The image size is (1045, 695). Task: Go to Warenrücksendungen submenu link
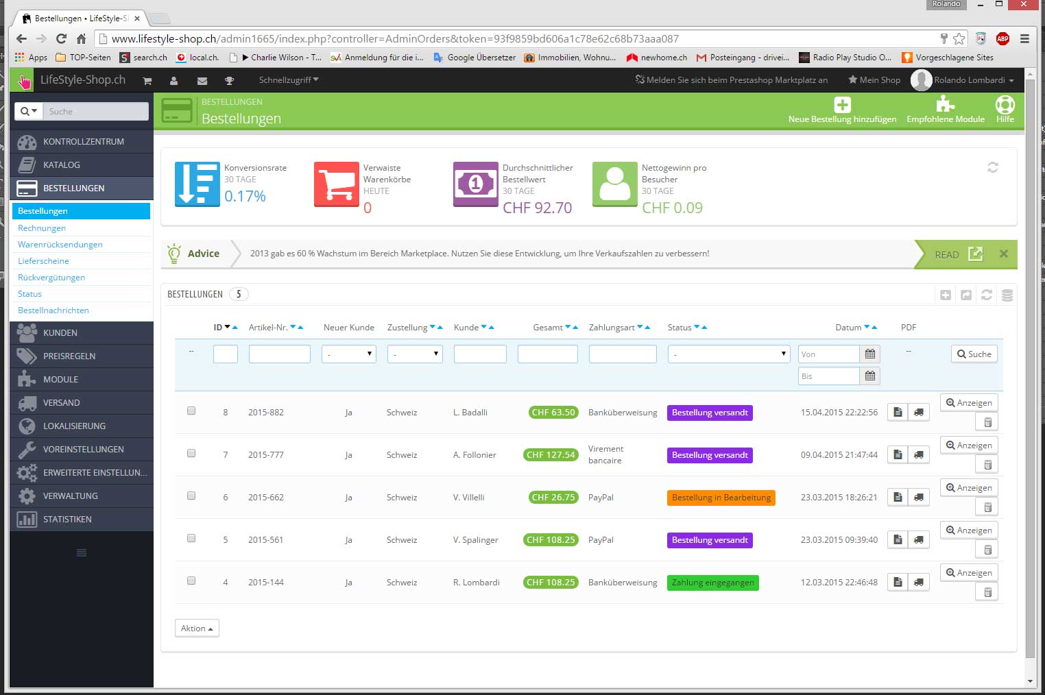[60, 245]
